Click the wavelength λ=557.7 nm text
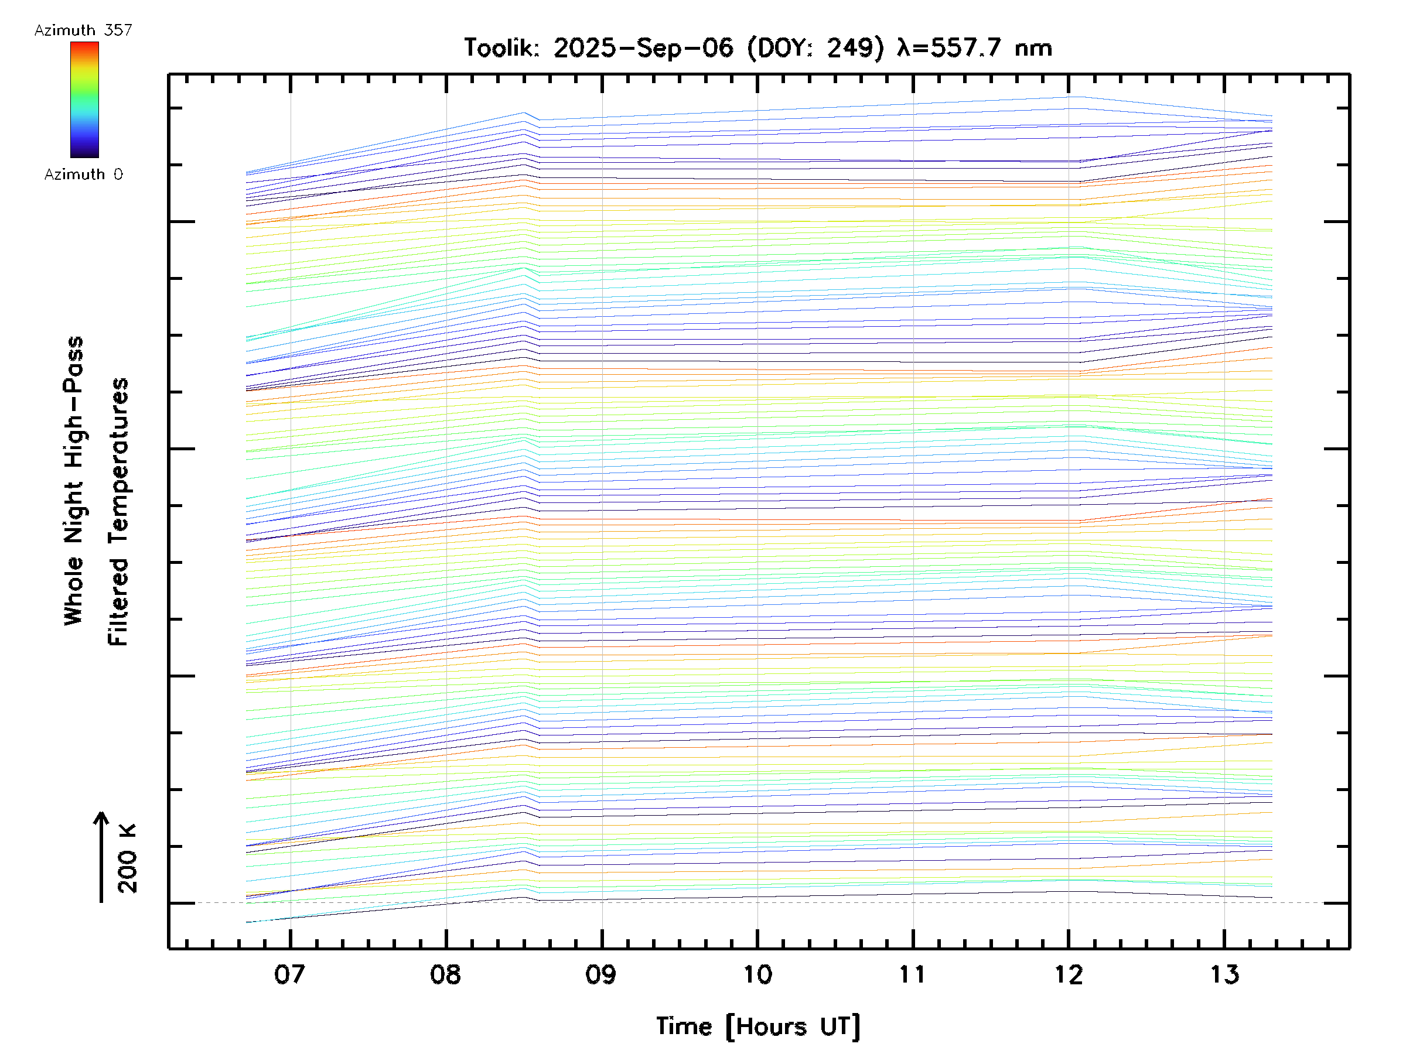Screen dimensions: 1406x1054 (974, 47)
